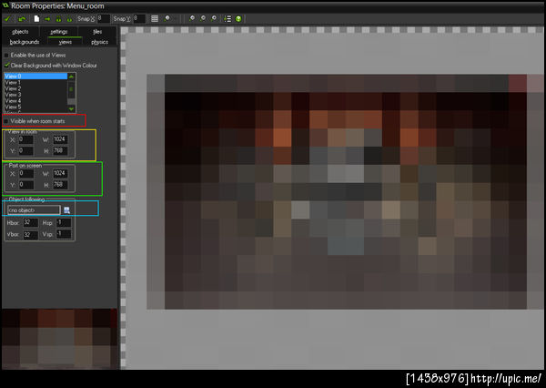Click the second green padlock icon before Snap X
Image resolution: width=546 pixels, height=388 pixels.
coord(69,19)
